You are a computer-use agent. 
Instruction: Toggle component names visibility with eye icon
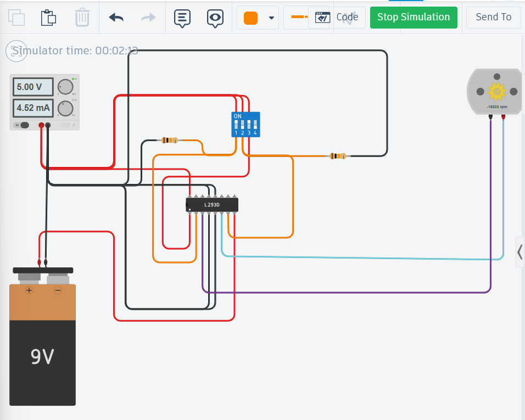(x=215, y=17)
